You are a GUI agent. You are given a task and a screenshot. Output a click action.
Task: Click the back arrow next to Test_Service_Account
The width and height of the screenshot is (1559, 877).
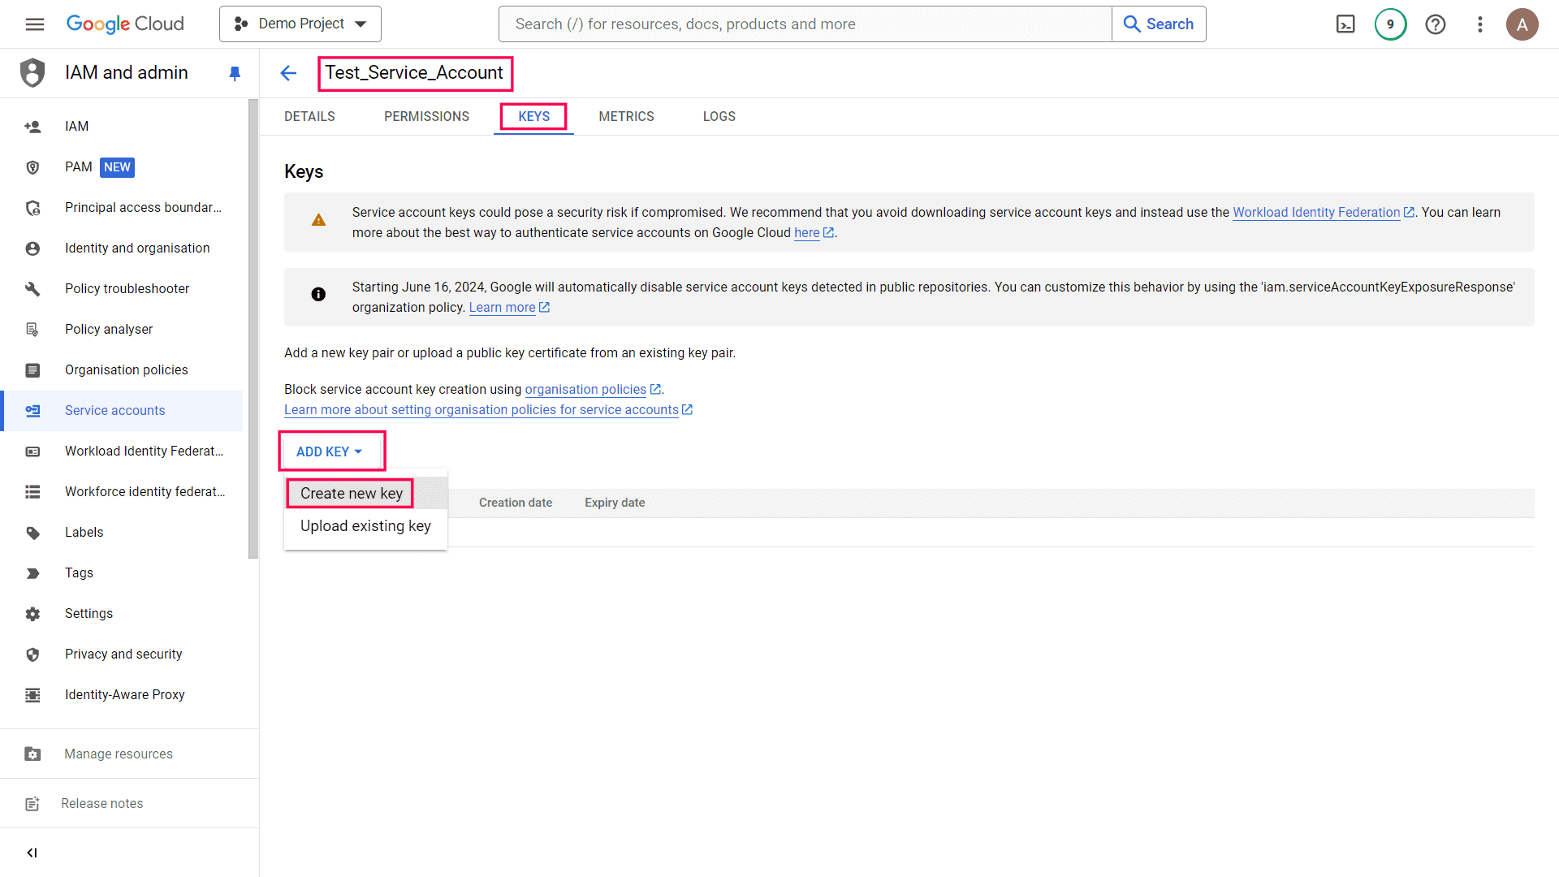click(288, 73)
